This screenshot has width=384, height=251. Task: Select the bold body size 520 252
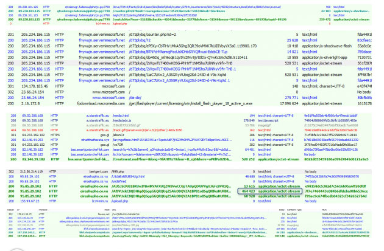click(248, 159)
